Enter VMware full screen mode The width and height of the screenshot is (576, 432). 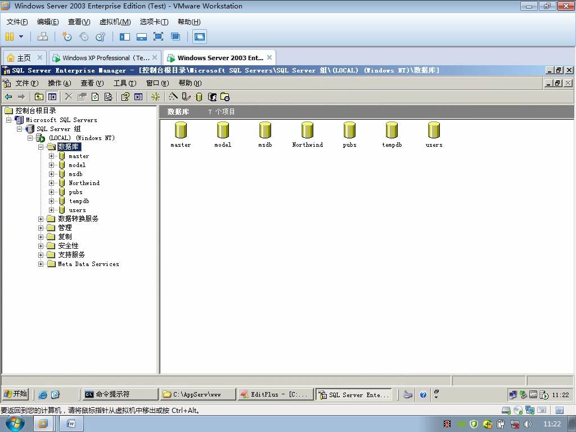158,37
